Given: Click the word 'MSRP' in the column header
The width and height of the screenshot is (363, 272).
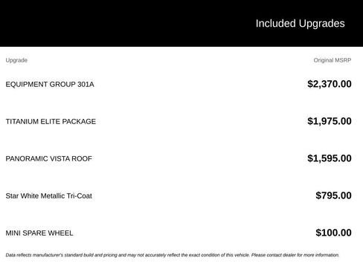Looking at the screenshot, I should [343, 60].
